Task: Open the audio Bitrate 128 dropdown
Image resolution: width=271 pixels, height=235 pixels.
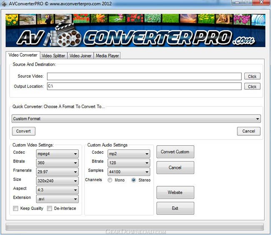Action: 129,163
